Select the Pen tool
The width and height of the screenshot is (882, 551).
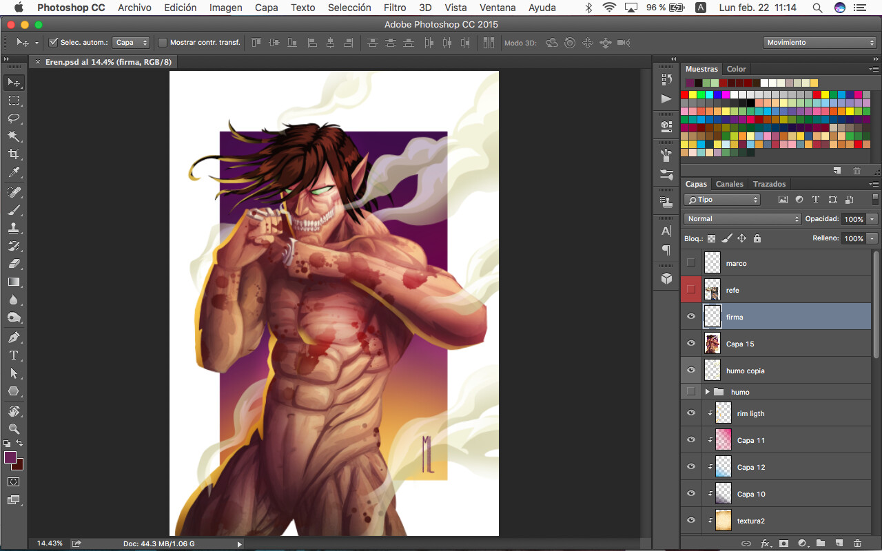[x=14, y=337]
